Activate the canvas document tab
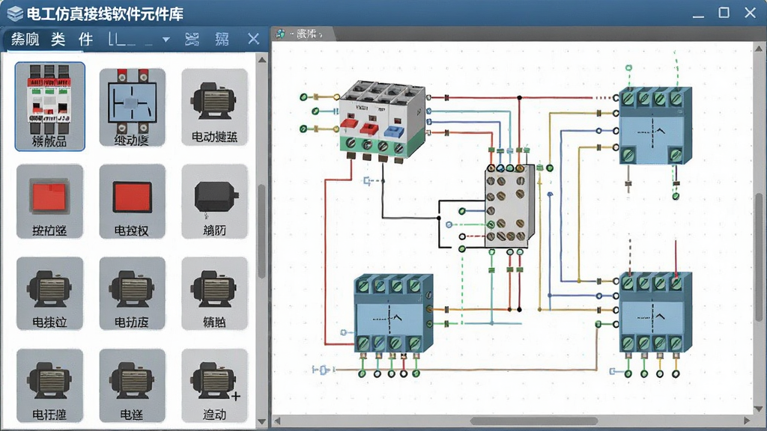The width and height of the screenshot is (767, 431). pos(304,34)
